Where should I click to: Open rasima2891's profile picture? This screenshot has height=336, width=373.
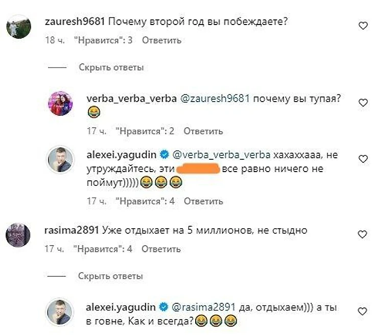[18, 235]
